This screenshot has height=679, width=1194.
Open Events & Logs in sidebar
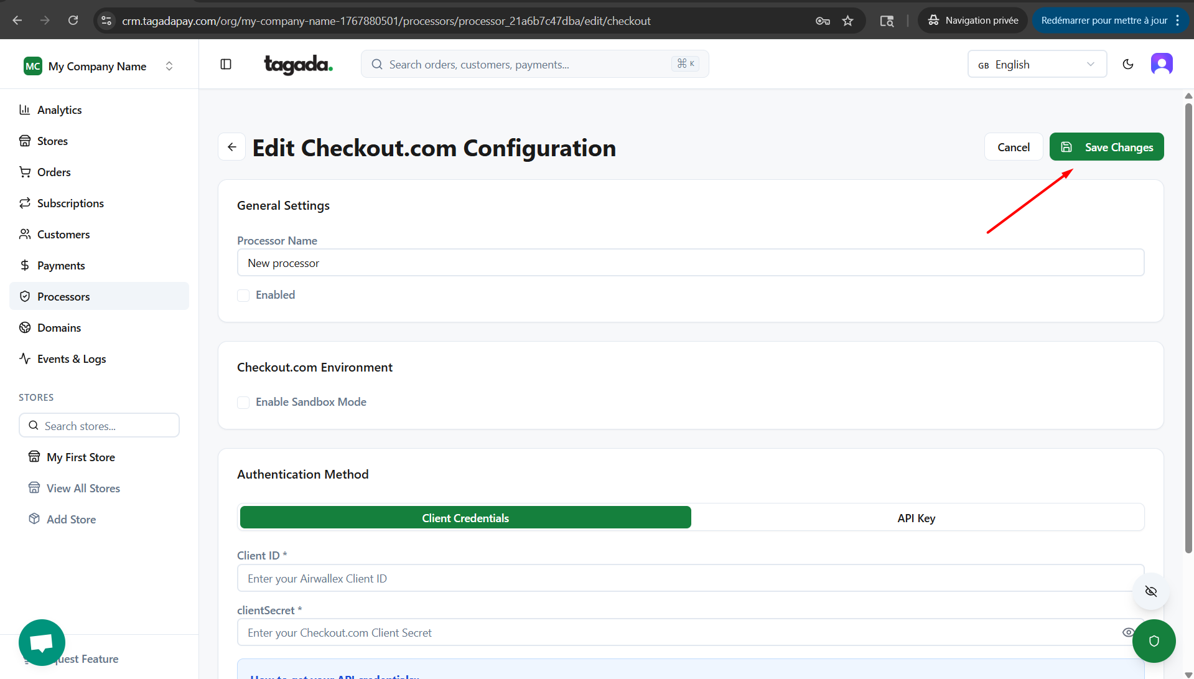coord(72,358)
